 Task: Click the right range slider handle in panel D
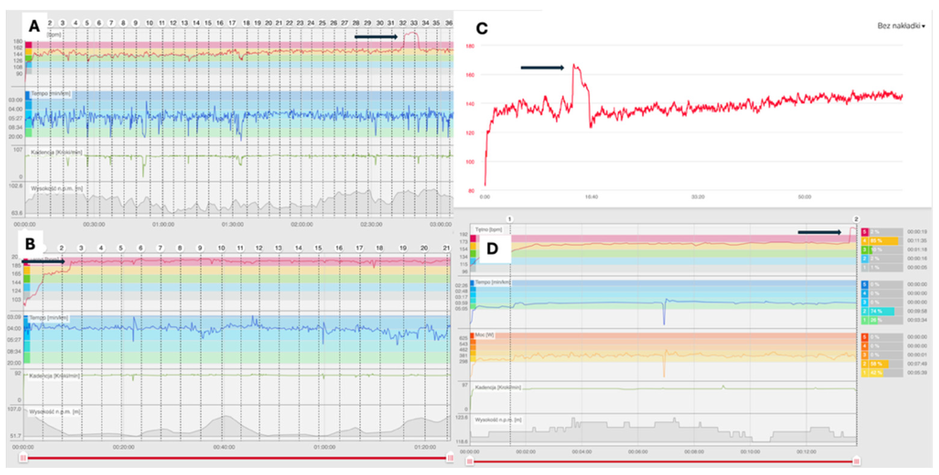tap(856, 461)
